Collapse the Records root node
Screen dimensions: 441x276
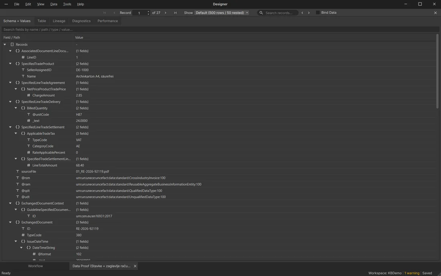pyautogui.click(x=5, y=45)
